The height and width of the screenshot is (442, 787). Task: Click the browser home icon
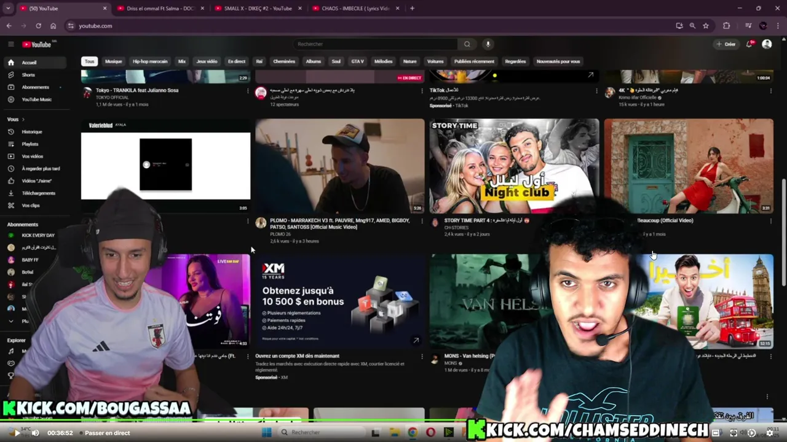(x=53, y=26)
